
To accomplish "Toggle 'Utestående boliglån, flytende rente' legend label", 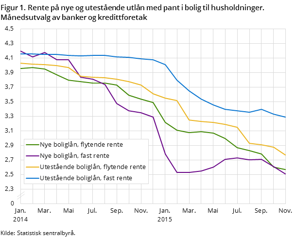I will [92, 167].
